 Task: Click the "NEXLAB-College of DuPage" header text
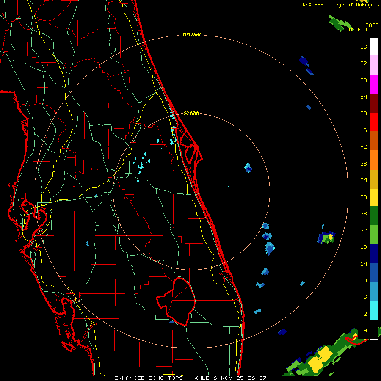[339, 5]
